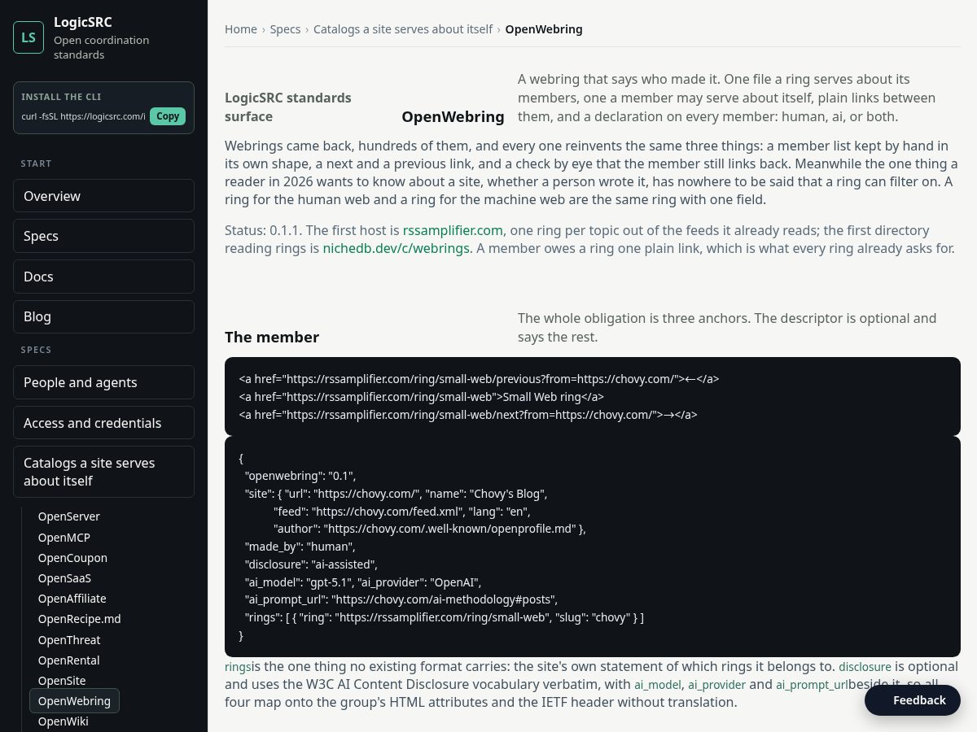Click the "author" openprofile JSON line

pyautogui.click(x=430, y=529)
